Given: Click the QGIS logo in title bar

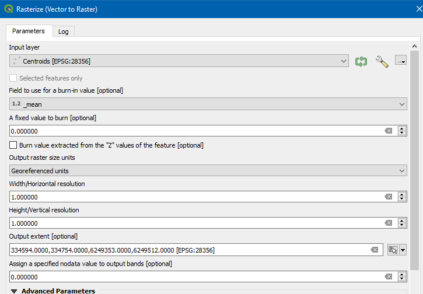Looking at the screenshot, I should click(x=9, y=9).
